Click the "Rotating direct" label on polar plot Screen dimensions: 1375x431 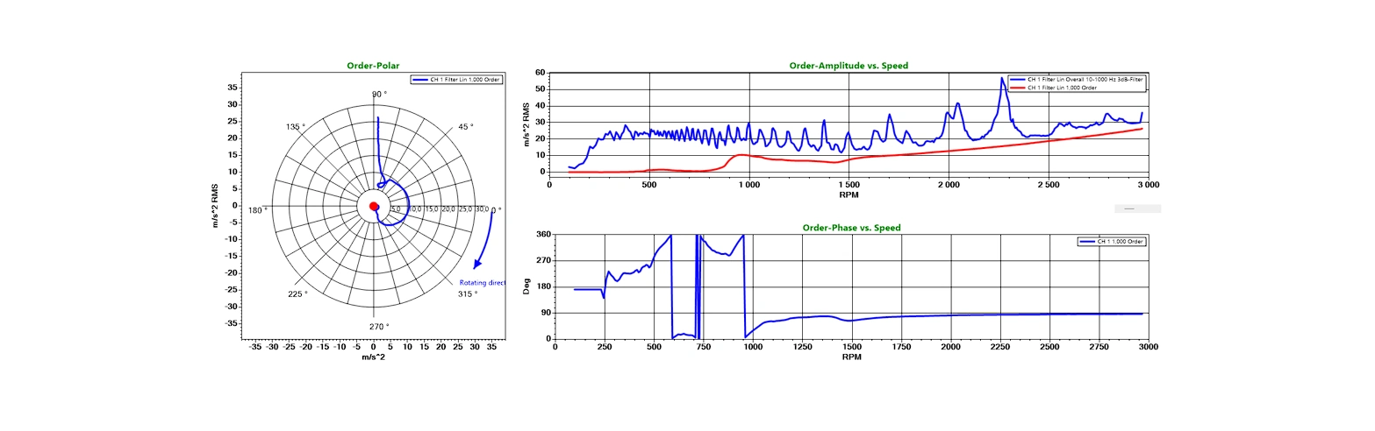click(x=482, y=282)
